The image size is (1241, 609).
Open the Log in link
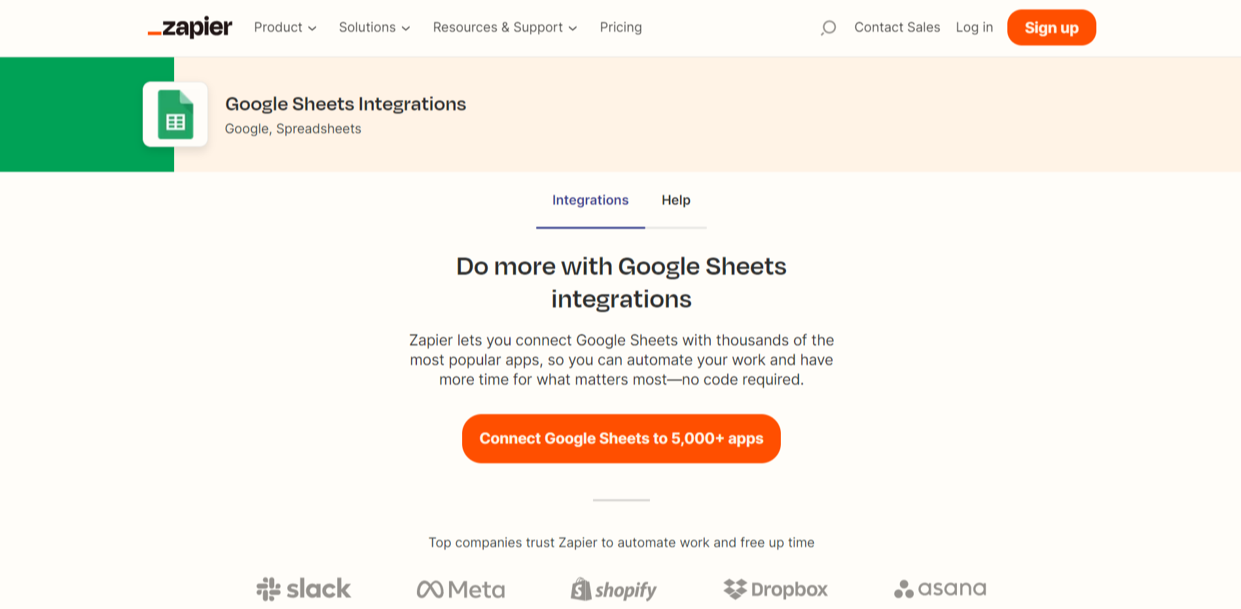[x=974, y=28]
